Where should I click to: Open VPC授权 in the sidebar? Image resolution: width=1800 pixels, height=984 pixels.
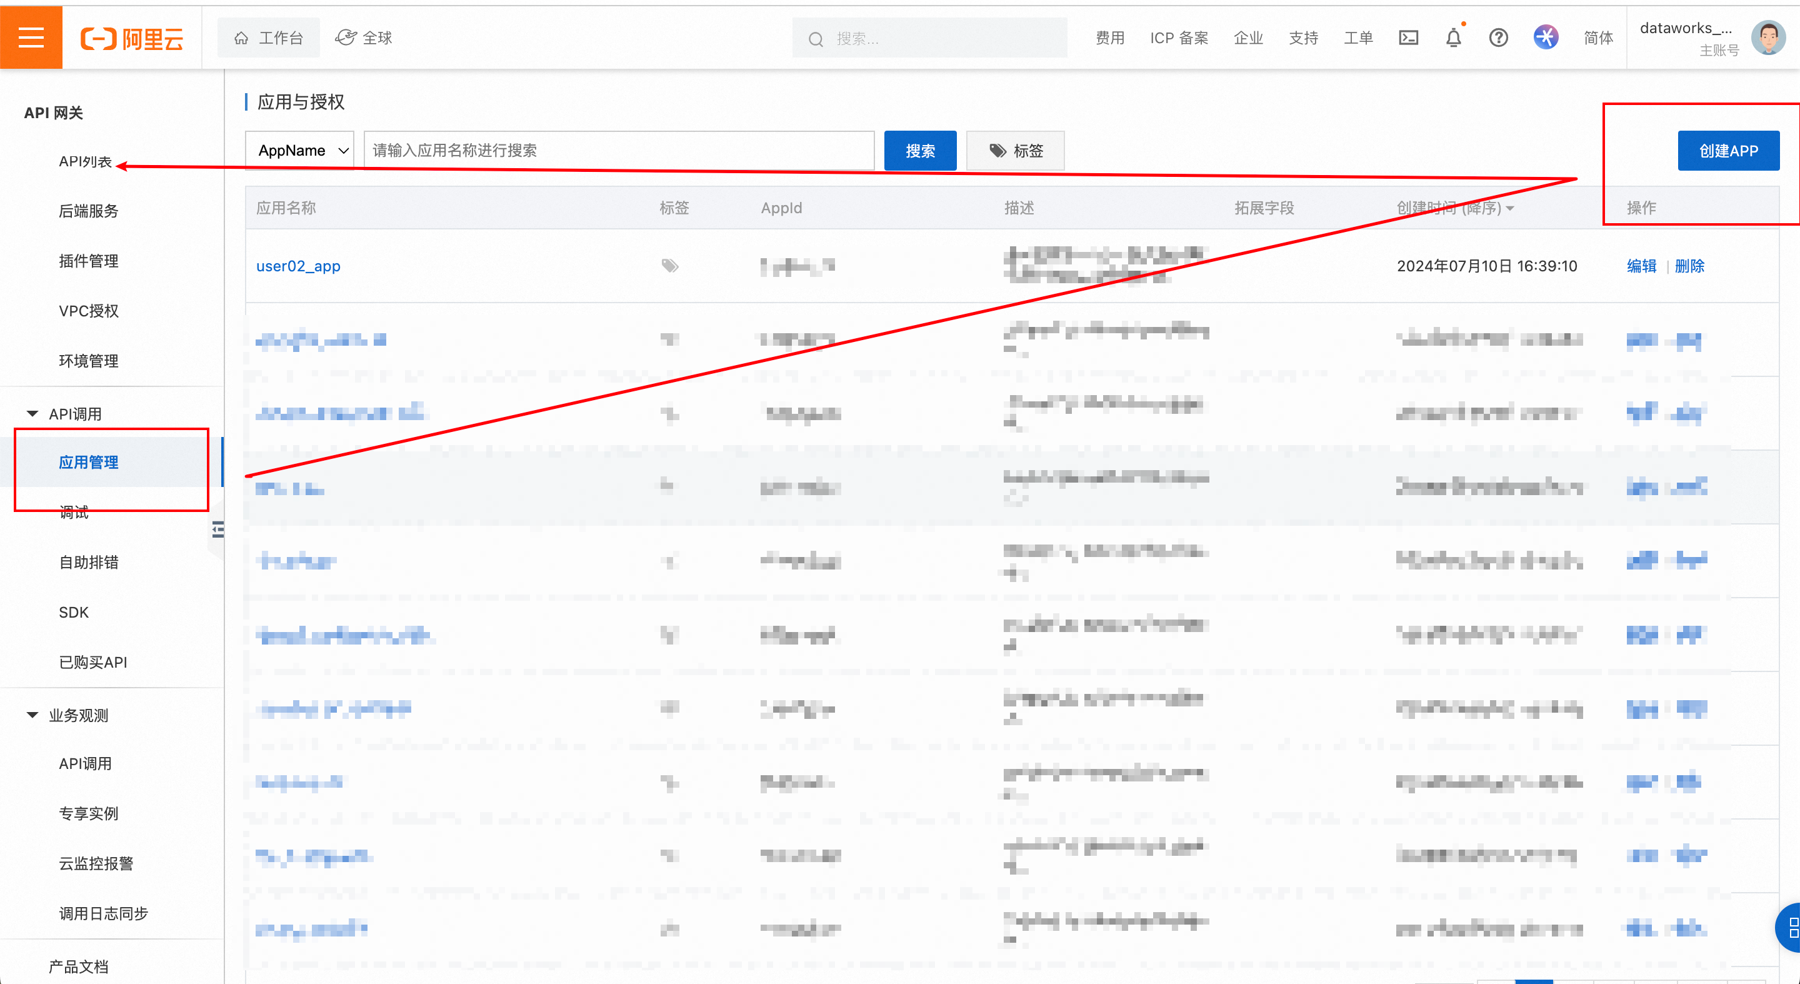pos(89,311)
